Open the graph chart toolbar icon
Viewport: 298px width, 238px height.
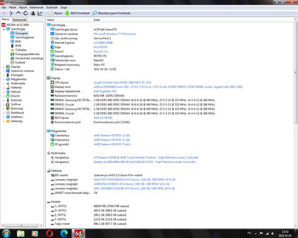40,13
